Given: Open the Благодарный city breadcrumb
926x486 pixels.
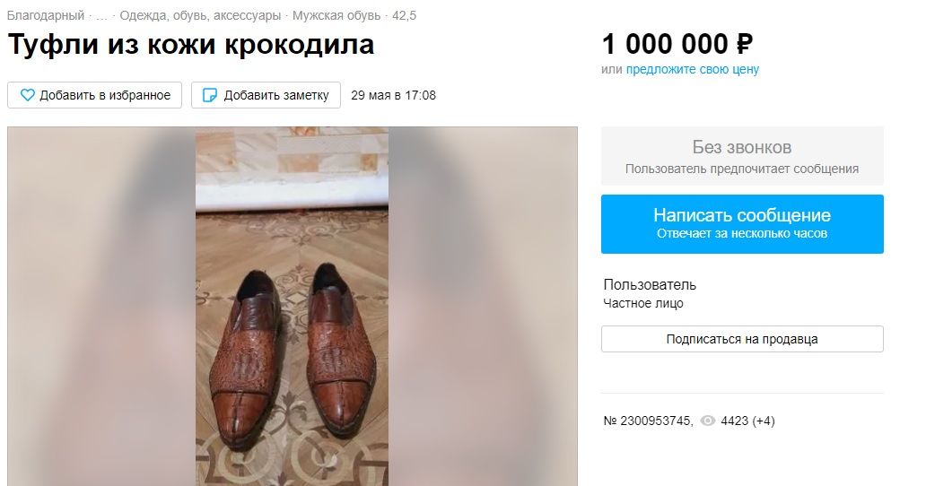Looking at the screenshot, I should pos(45,16).
